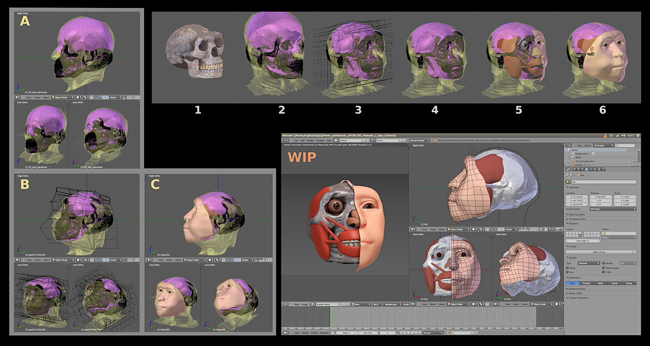Open the File menu

[x=296, y=140]
